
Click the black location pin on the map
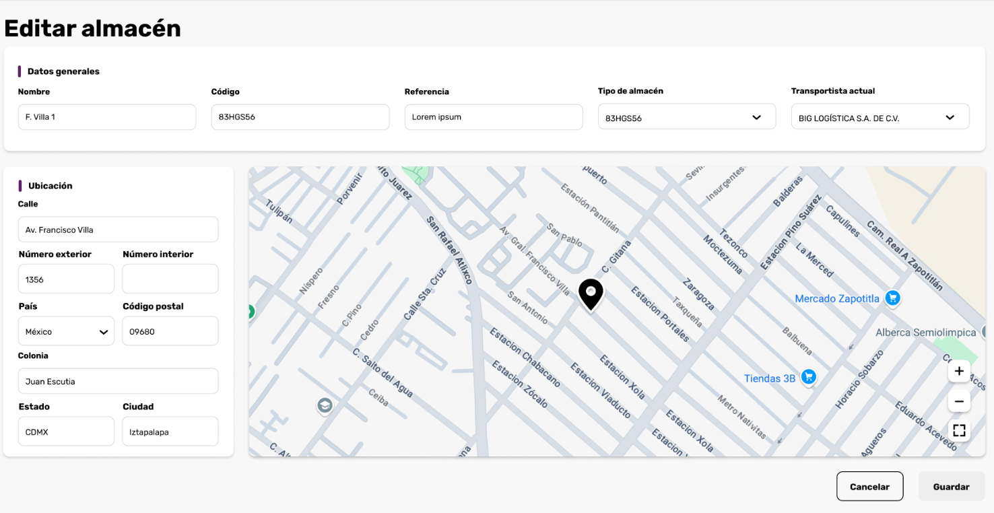pyautogui.click(x=591, y=294)
